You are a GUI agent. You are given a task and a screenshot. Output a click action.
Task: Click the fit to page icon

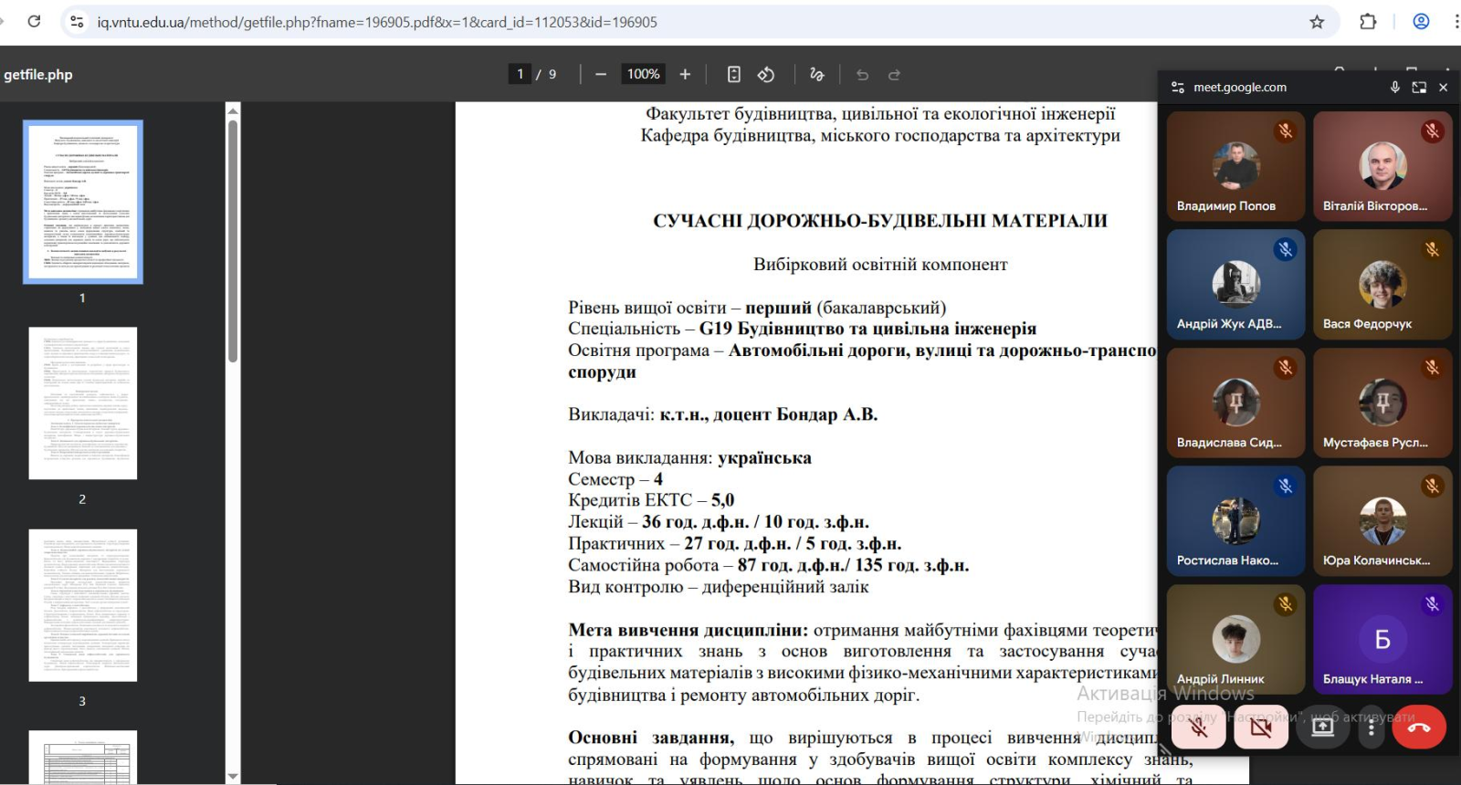point(733,75)
